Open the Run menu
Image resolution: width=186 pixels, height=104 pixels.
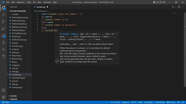[x=40, y=2]
